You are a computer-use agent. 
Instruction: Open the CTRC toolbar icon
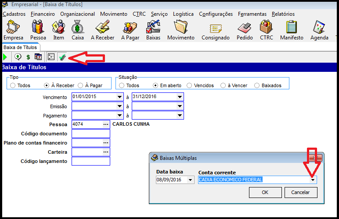click(x=266, y=29)
